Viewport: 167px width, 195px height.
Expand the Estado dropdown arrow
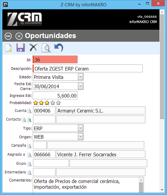click(81, 77)
